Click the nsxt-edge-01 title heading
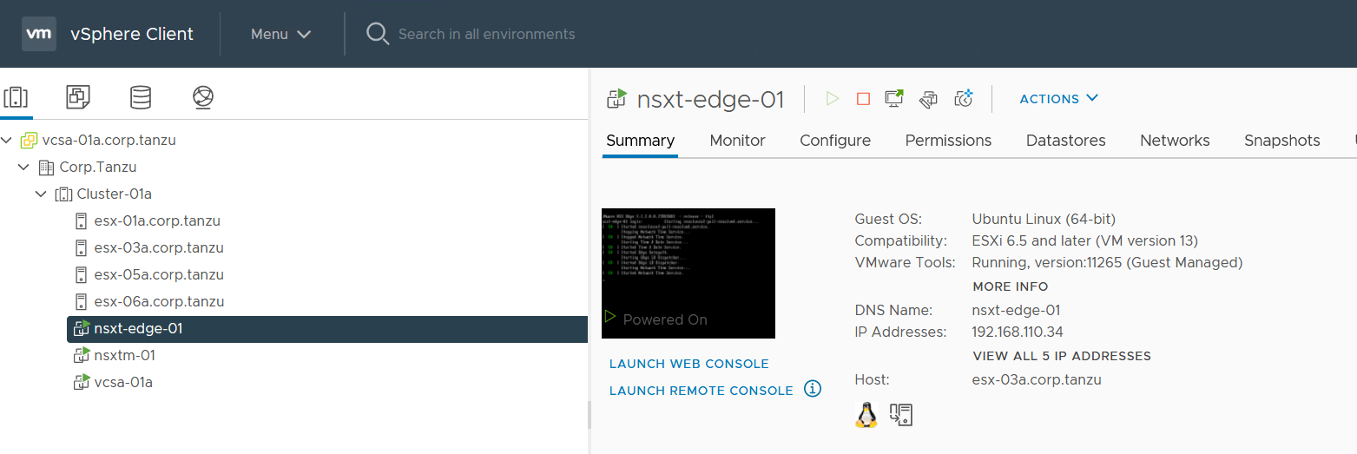 tap(710, 99)
